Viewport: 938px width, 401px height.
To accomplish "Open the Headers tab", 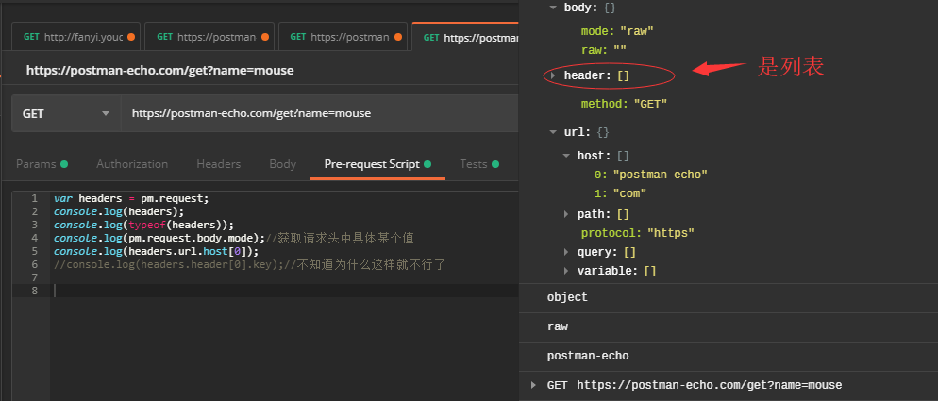I will 218,164.
